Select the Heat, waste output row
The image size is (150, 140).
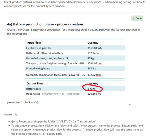point(53,94)
